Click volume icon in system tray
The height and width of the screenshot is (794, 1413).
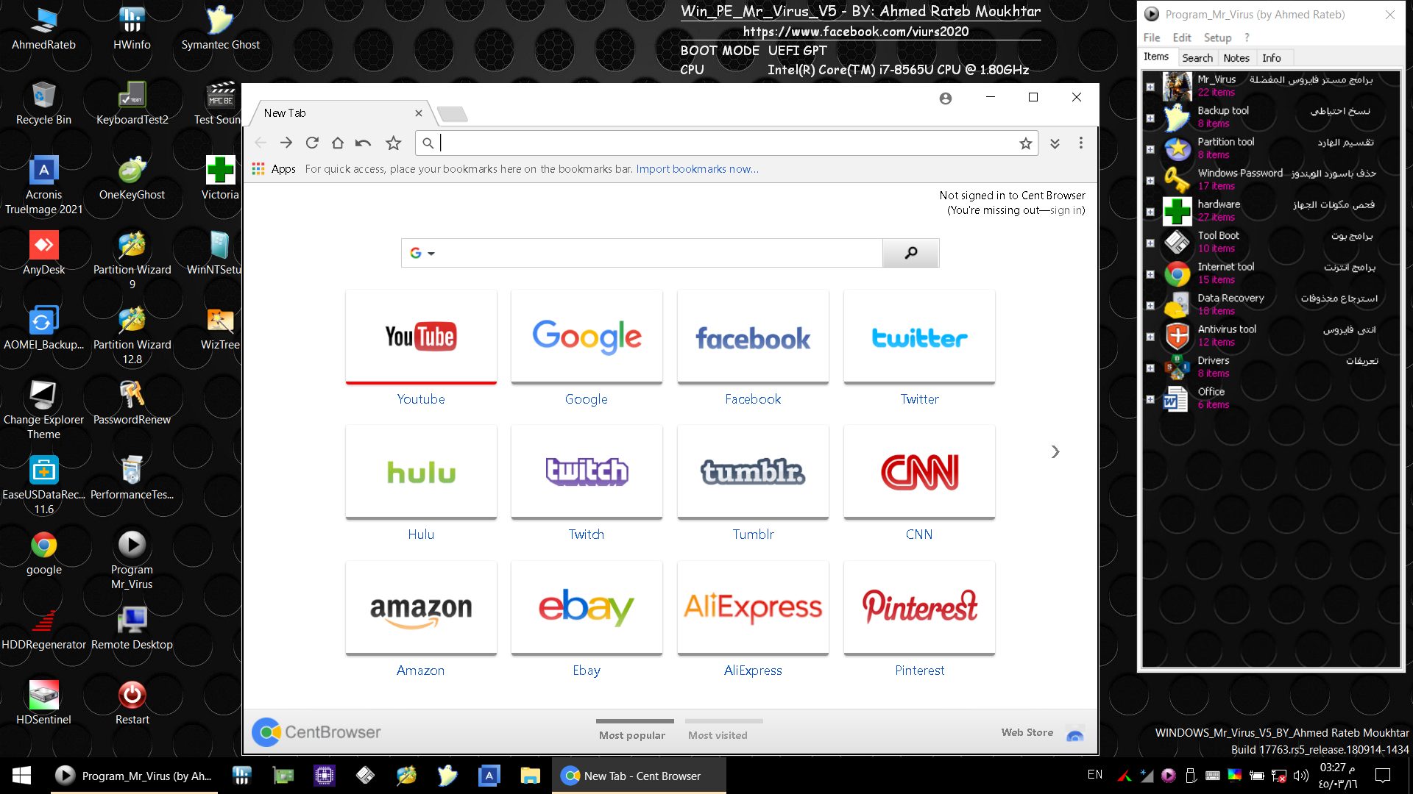pyautogui.click(x=1300, y=776)
